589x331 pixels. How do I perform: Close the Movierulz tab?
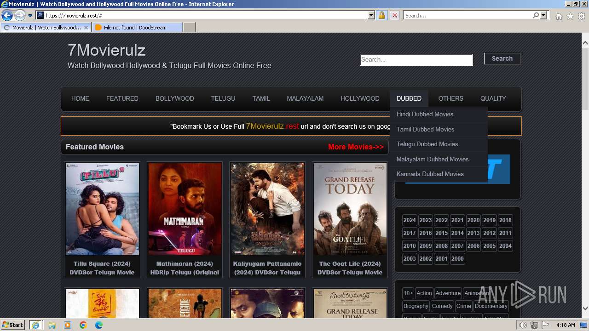point(86,28)
